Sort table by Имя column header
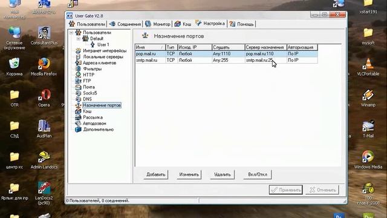The image size is (387, 218). [x=150, y=47]
